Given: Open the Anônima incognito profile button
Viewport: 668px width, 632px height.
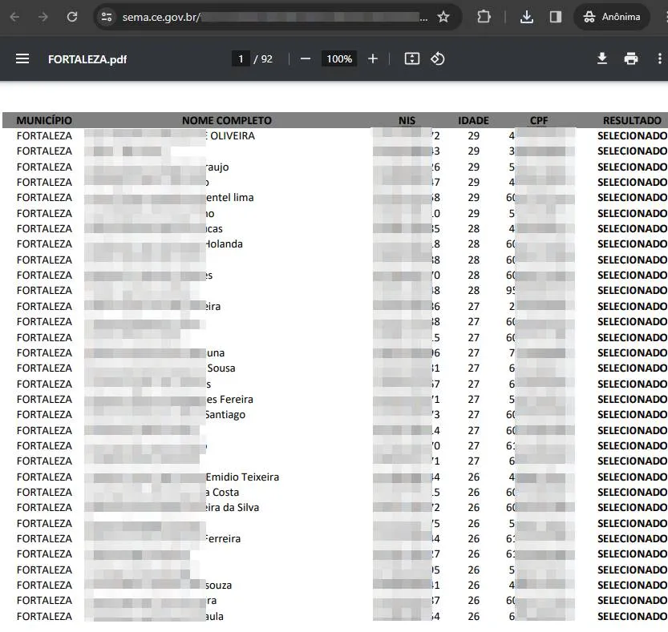Looking at the screenshot, I should 612,17.
